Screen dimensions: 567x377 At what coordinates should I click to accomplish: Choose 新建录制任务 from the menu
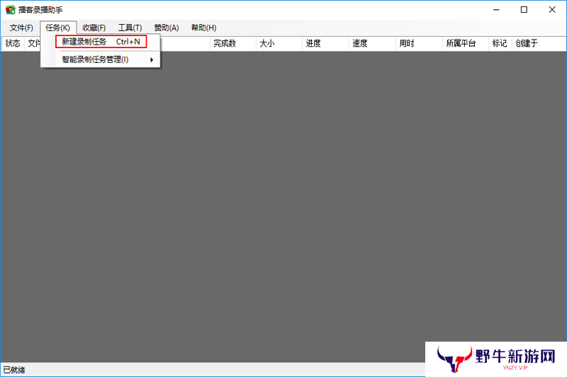coord(101,42)
